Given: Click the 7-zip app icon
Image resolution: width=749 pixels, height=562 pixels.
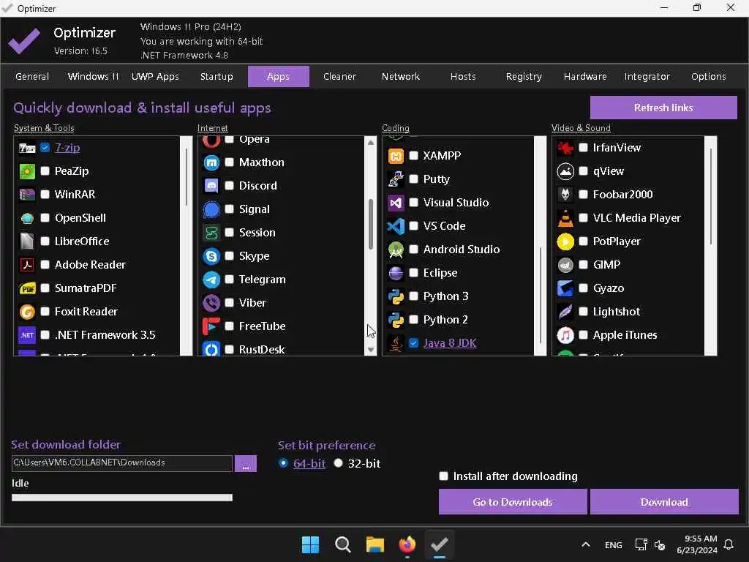Looking at the screenshot, I should [27, 148].
